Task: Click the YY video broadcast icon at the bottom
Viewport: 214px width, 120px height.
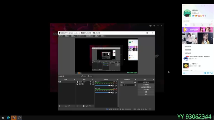Action: click(205, 73)
